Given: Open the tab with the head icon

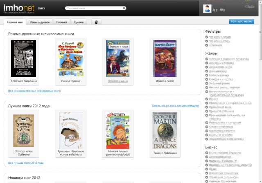Looking at the screenshot, I should pyautogui.click(x=96, y=22).
